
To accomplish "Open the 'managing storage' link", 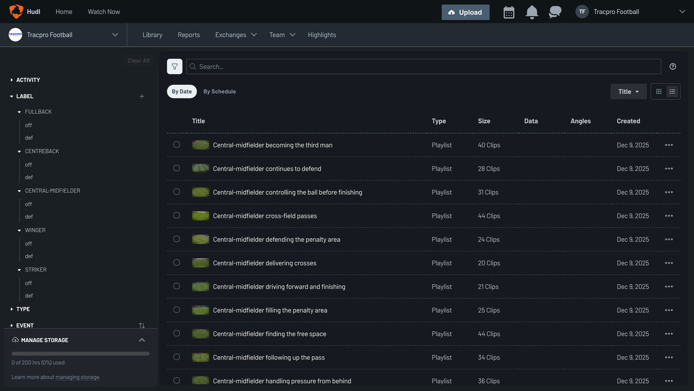I will click(77, 377).
